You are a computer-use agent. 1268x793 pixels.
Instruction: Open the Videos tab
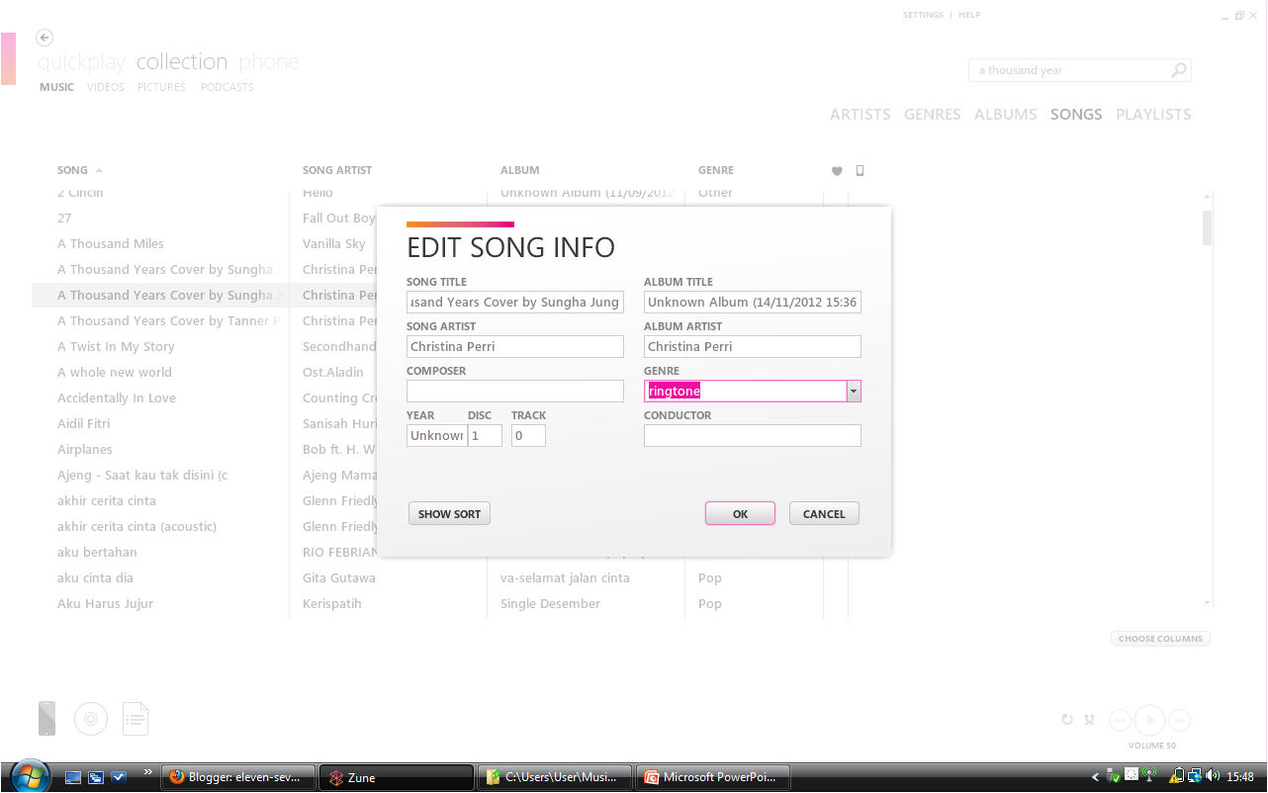pos(106,87)
